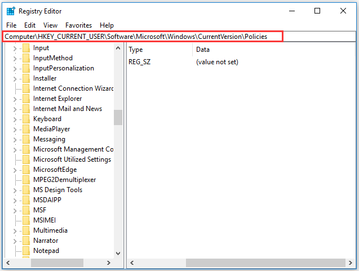The image size is (359, 271).
Task: Select the Internet Connection Wizard folder icon
Action: pos(26,88)
